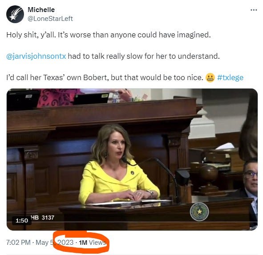Click the HB 3137 caption overlay
The width and height of the screenshot is (263, 255).
tap(42, 218)
